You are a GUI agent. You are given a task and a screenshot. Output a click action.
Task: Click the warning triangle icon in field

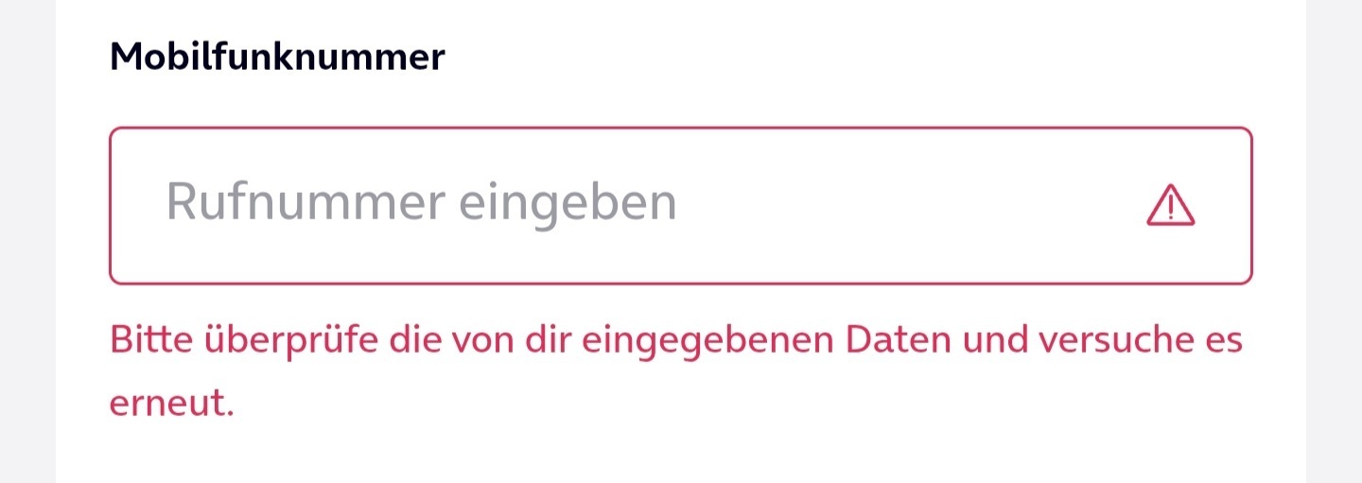click(1170, 205)
